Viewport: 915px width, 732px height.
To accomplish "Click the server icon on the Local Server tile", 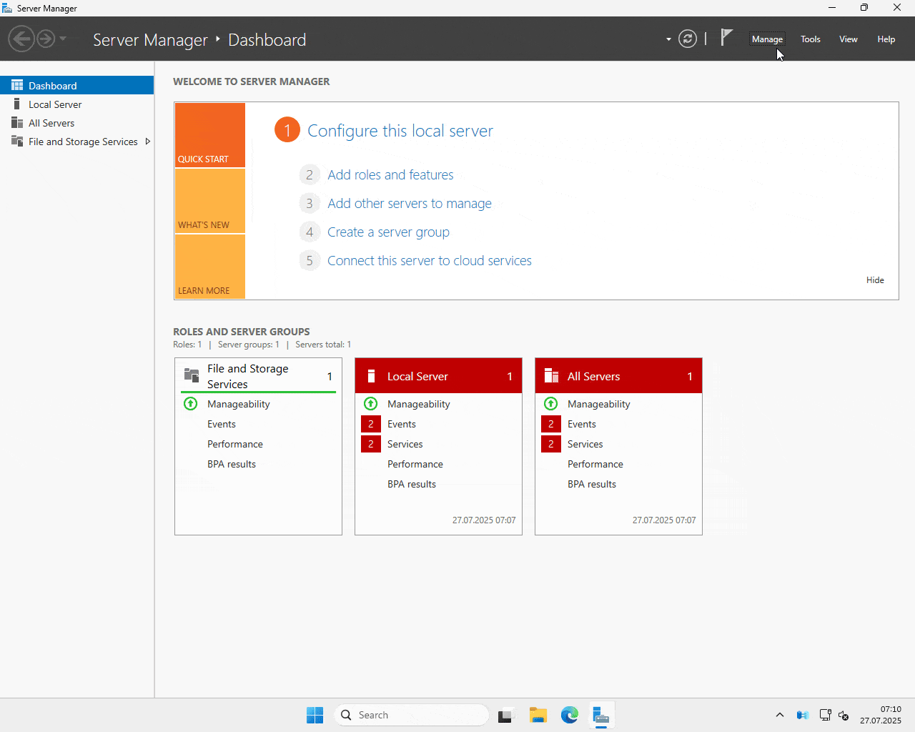I will [x=370, y=375].
